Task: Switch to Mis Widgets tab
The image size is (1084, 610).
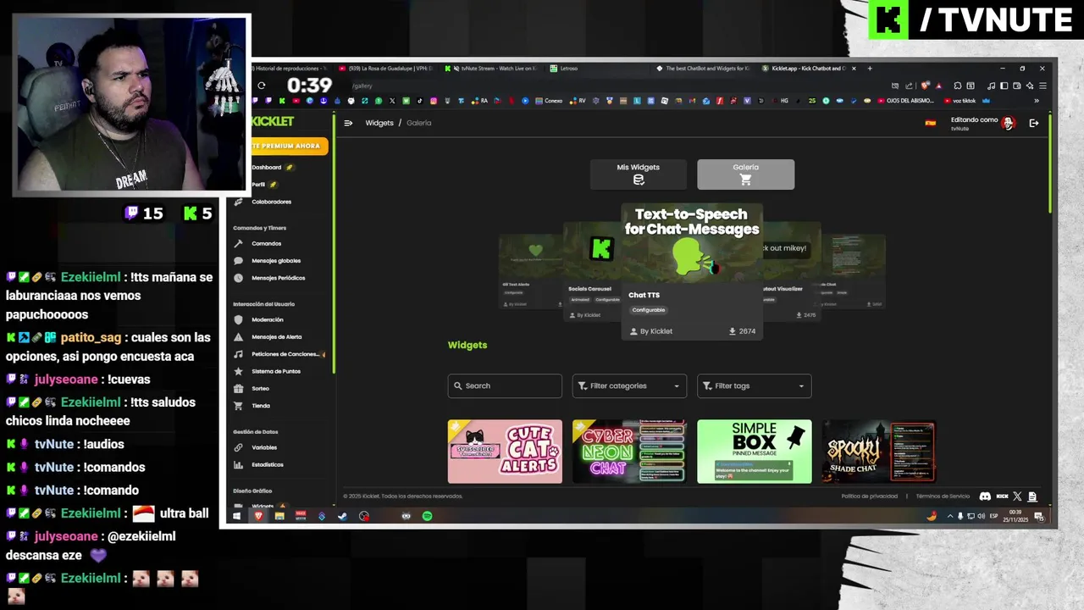Action: point(638,174)
